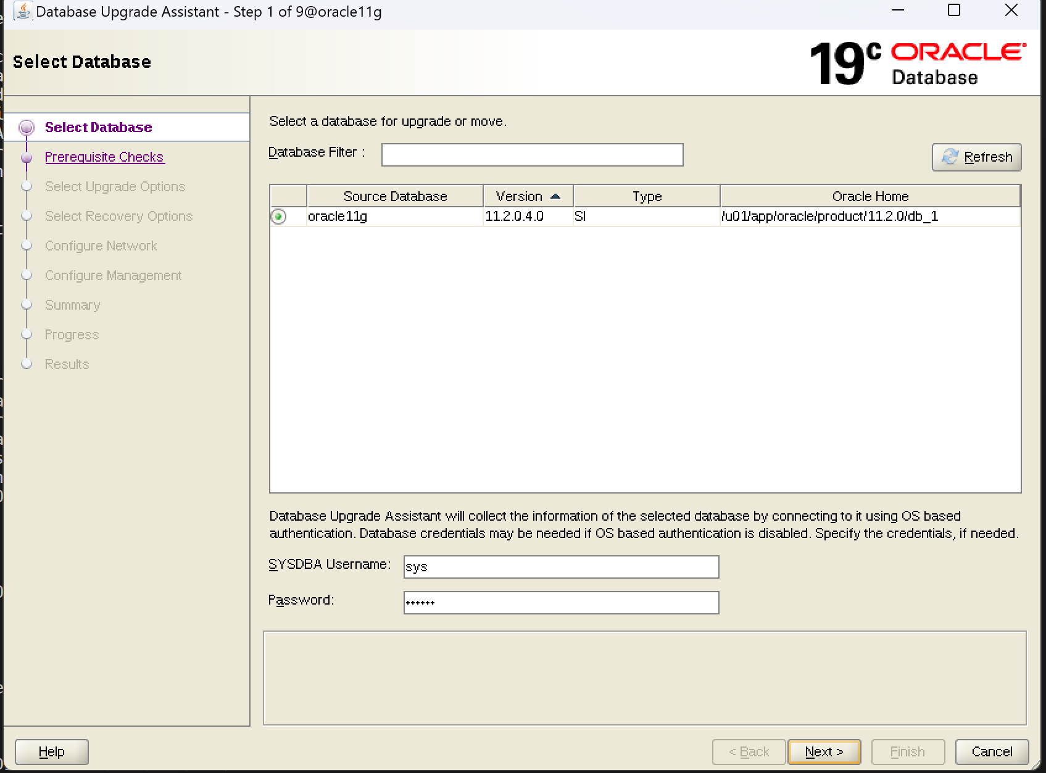Sort by the Type column header
The image size is (1046, 773).
coord(647,196)
